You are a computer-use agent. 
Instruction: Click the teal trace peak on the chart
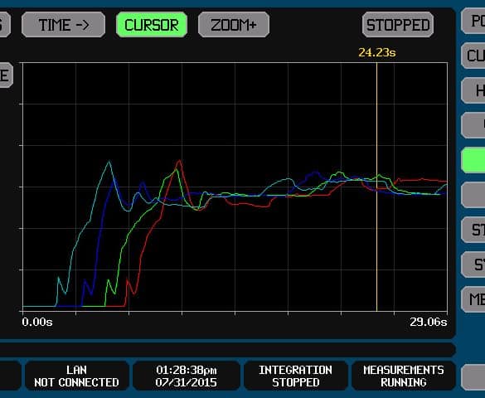[109, 162]
